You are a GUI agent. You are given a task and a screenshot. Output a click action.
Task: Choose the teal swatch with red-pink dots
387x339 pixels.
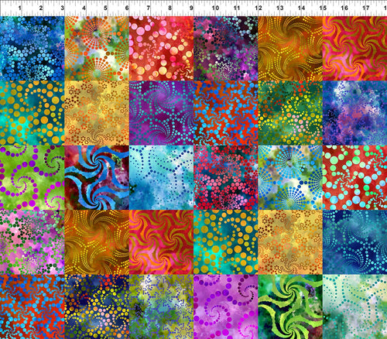click(226, 177)
